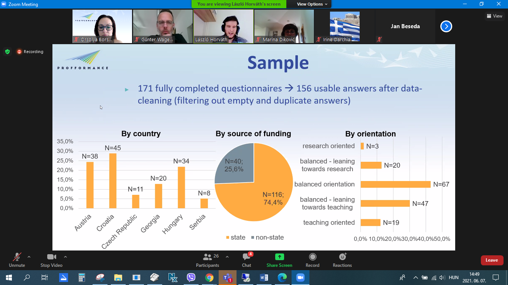This screenshot has width=508, height=285.
Task: Select László Horváth's video thumbnail
Action: point(224,26)
